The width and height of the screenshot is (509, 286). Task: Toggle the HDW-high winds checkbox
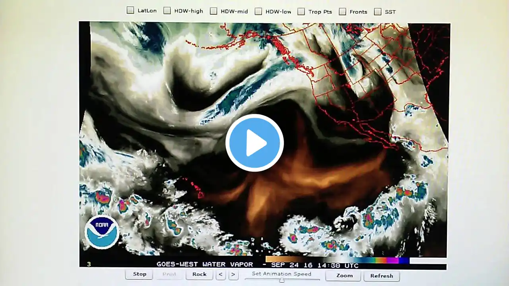point(167,11)
